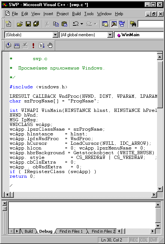Open a file with the Open icon
The height and width of the screenshot is (244, 165).
click(20, 24)
